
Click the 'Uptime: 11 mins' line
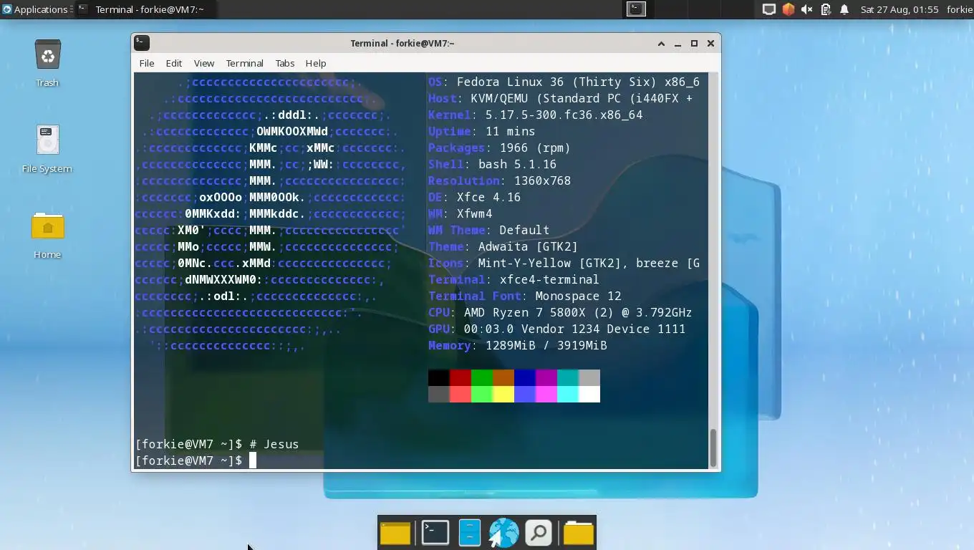pos(481,131)
